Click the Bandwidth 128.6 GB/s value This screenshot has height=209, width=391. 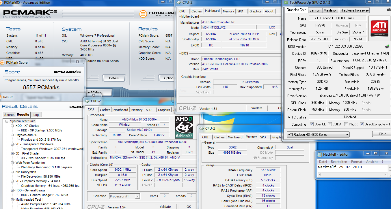pos(376,89)
